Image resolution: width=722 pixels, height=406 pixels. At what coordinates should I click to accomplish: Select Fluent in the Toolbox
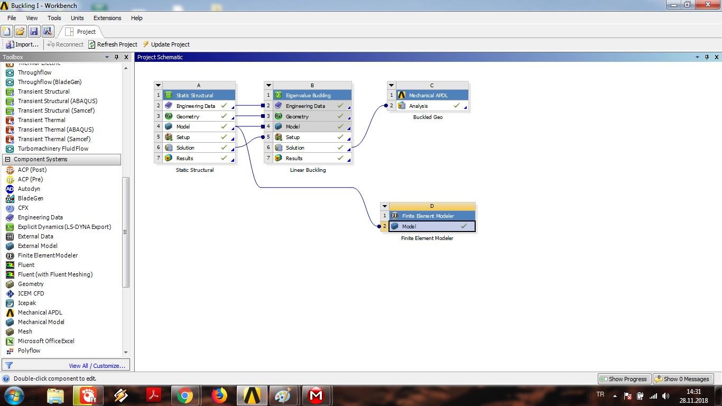click(x=26, y=265)
